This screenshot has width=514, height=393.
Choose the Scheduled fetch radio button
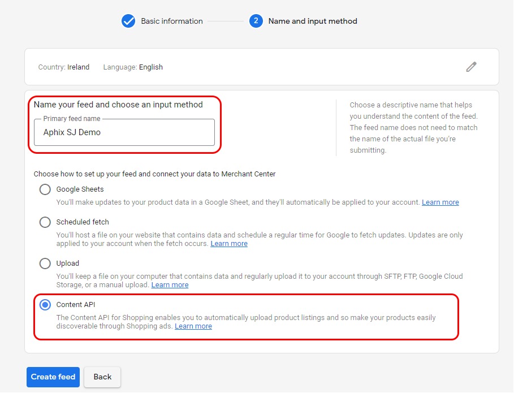coord(45,222)
